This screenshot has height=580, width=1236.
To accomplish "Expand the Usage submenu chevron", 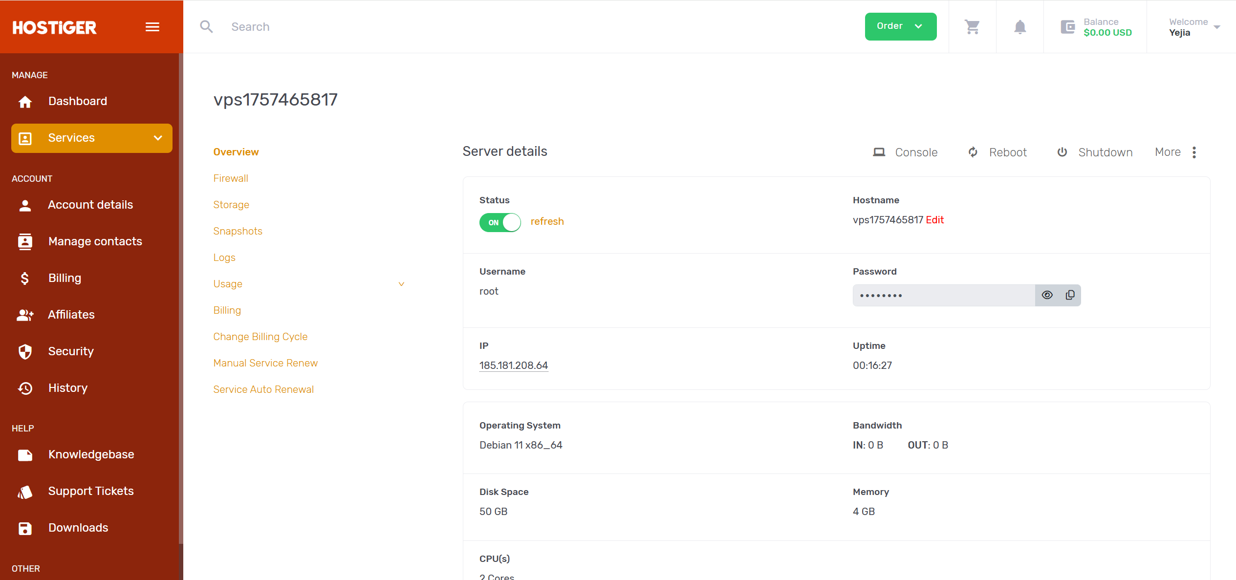I will (401, 284).
